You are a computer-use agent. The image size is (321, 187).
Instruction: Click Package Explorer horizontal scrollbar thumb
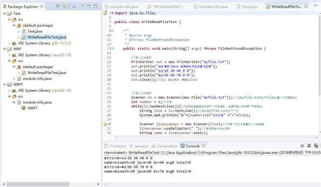pos(38,184)
